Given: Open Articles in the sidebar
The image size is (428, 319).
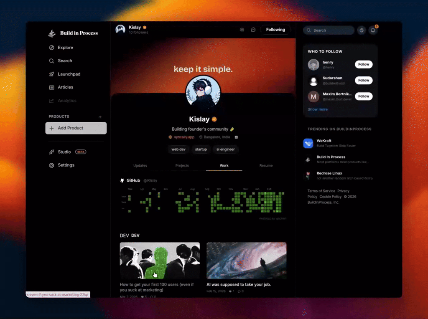Looking at the screenshot, I should coord(61,87).
